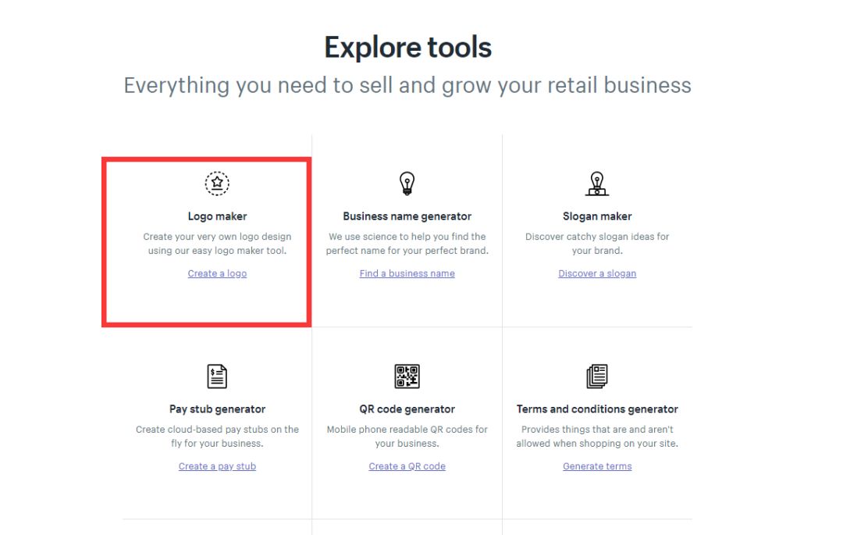This screenshot has height=535, width=843.
Task: Open the "Create a logo" link
Action: 217,273
